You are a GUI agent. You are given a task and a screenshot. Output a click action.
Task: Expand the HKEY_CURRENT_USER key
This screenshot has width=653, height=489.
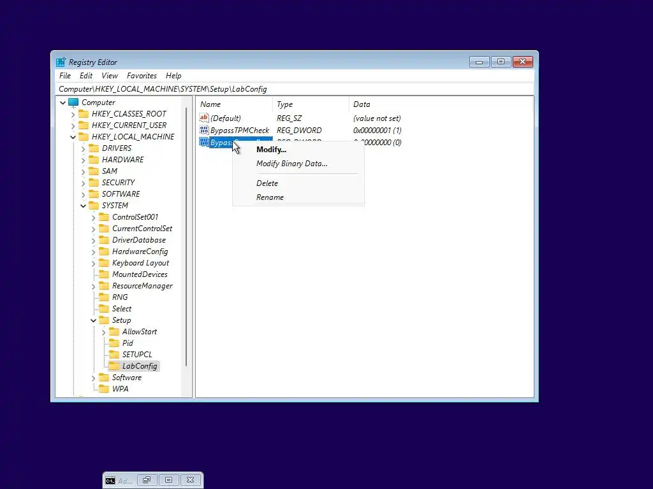pyautogui.click(x=73, y=125)
